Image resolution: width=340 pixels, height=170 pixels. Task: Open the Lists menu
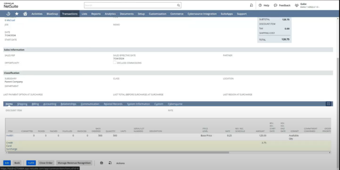pyautogui.click(x=85, y=14)
